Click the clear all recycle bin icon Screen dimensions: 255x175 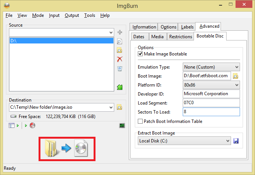[x=120, y=69]
